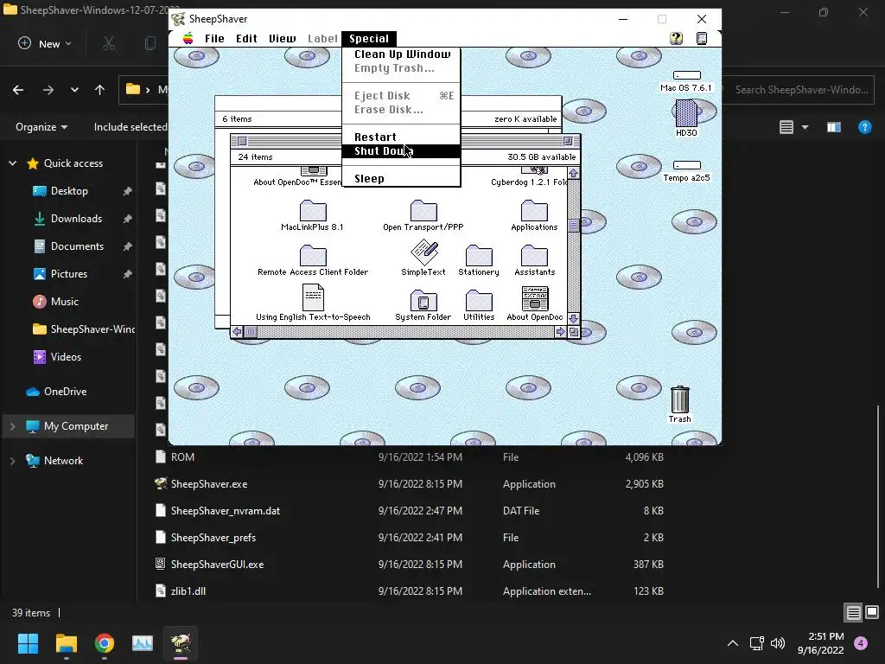885x664 pixels.
Task: Focus the Search SheepShaver-Windows field
Action: (x=798, y=90)
